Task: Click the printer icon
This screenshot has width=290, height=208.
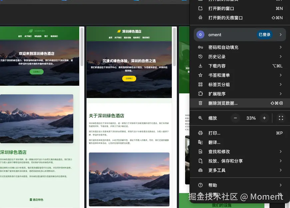Action: pyautogui.click(x=200, y=133)
